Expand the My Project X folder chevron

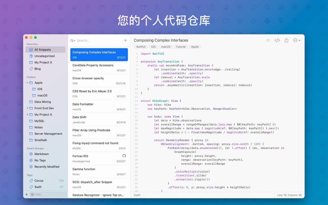tap(27, 114)
